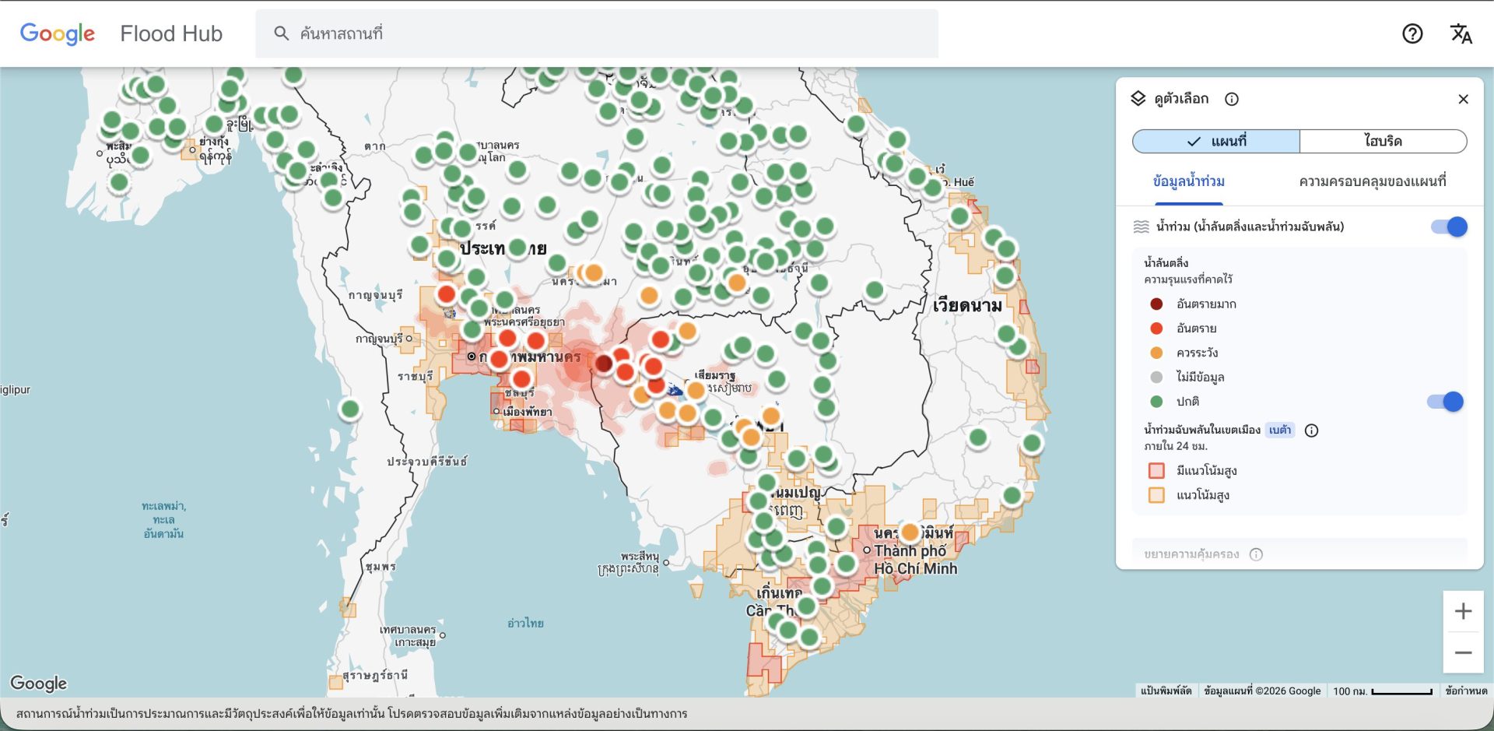Close the ดูตัวเลือก layers panel
The height and width of the screenshot is (731, 1494).
[x=1463, y=99]
